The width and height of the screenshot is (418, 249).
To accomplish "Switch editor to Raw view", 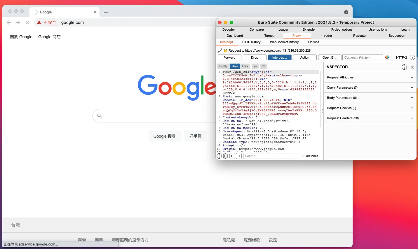I will coord(235,66).
